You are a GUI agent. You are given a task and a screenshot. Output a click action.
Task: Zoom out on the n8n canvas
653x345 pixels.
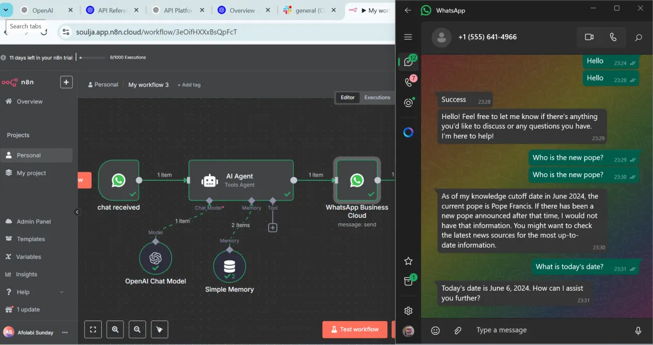click(137, 329)
